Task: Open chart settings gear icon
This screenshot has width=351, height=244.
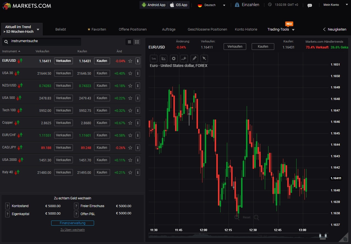Action: point(174,58)
